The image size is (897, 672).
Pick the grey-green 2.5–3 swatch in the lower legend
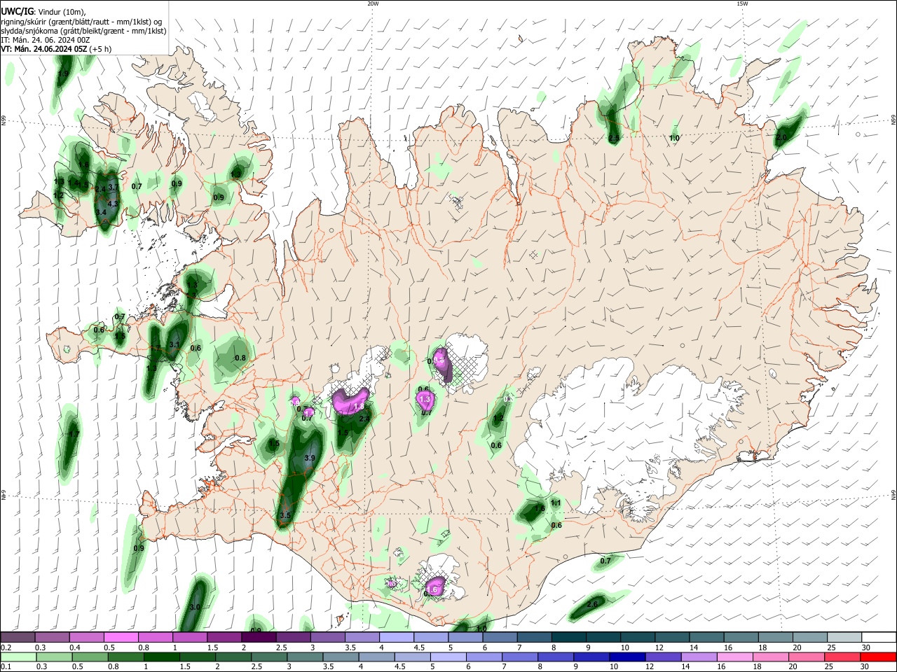click(x=269, y=657)
